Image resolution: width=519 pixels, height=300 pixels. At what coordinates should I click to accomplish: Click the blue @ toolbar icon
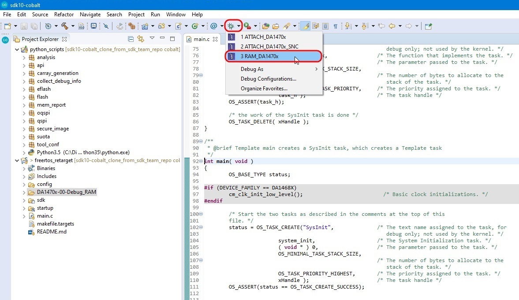click(x=214, y=26)
